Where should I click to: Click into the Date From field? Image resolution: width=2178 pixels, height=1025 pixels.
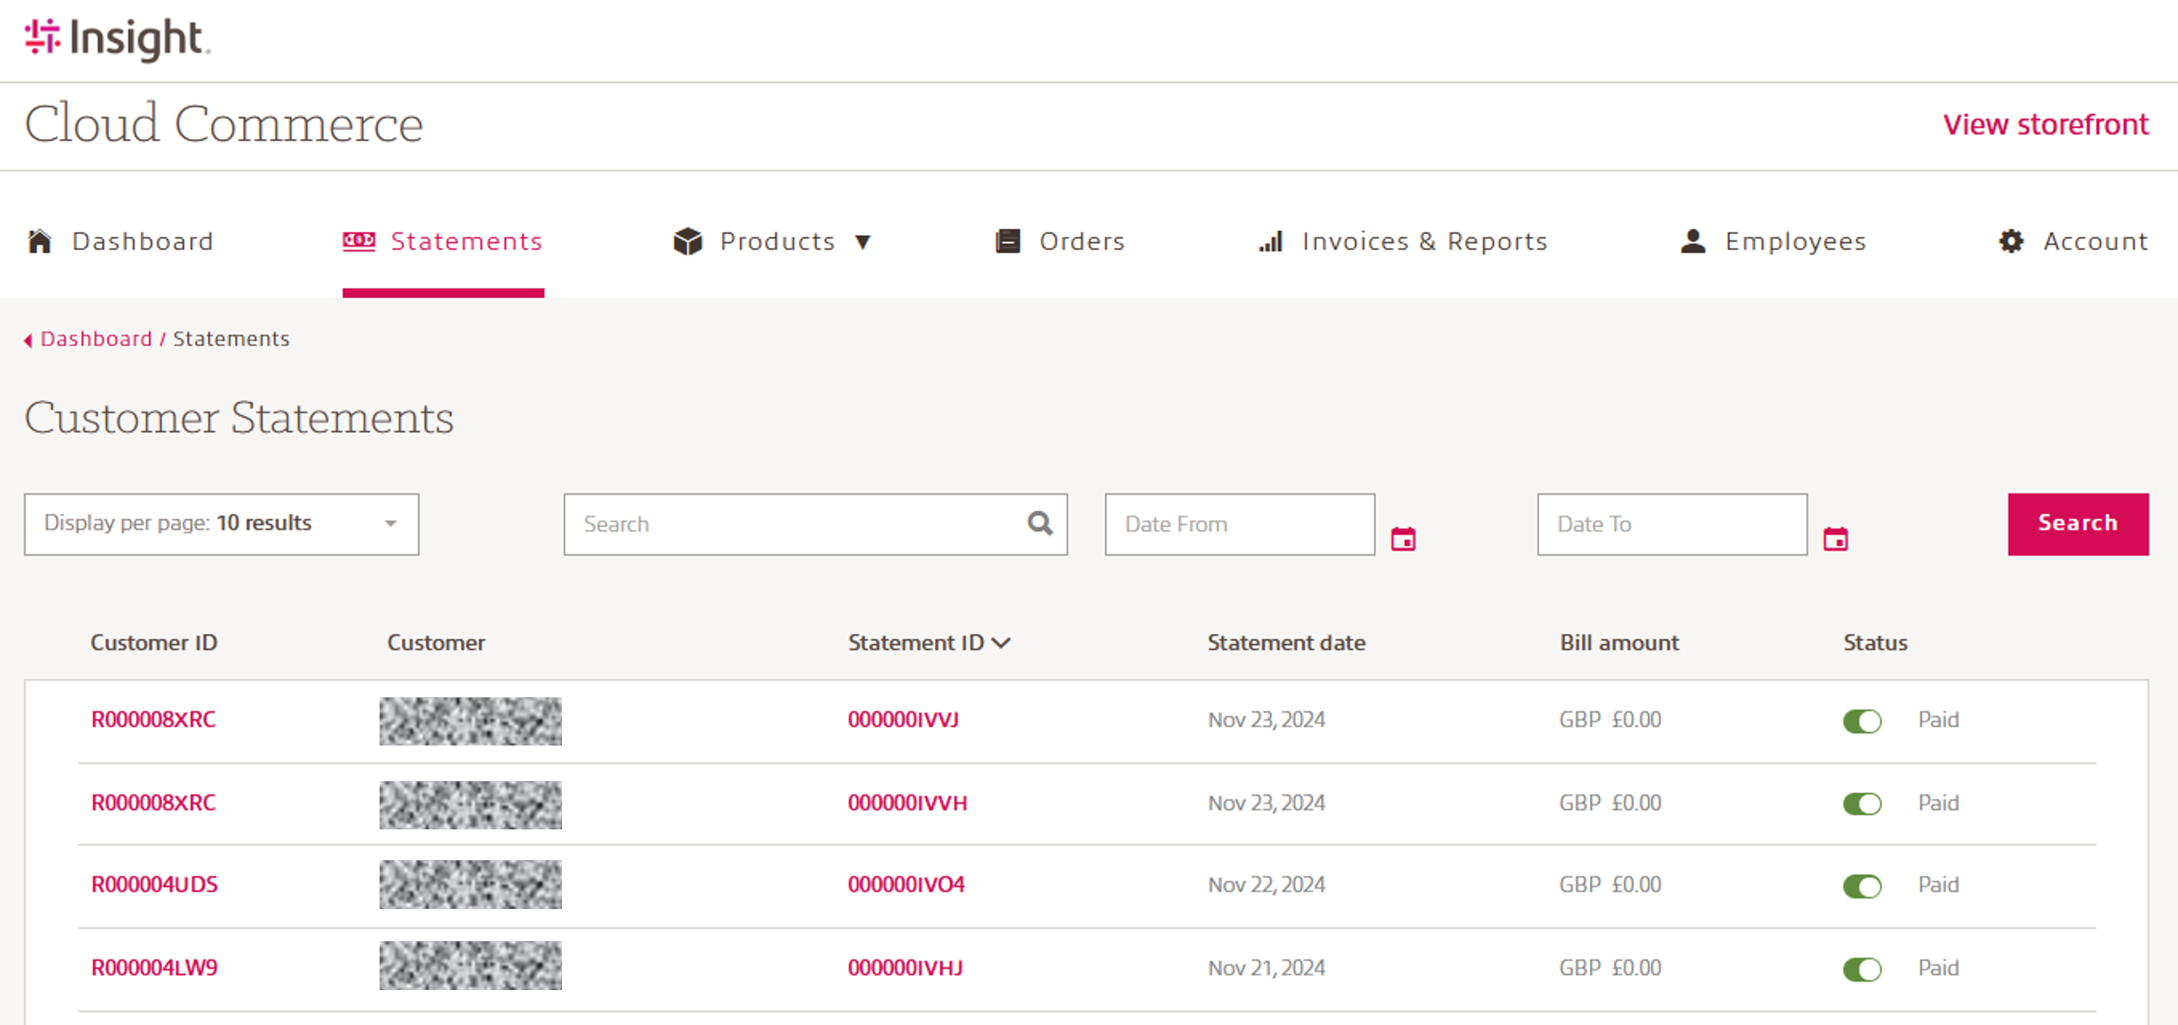[x=1239, y=524]
